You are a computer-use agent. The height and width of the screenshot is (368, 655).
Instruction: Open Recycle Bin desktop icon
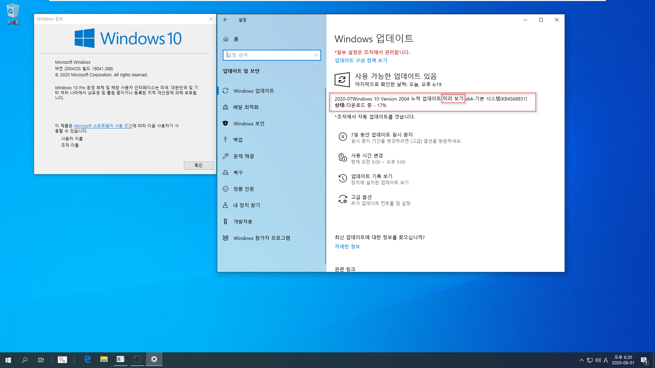click(x=13, y=14)
